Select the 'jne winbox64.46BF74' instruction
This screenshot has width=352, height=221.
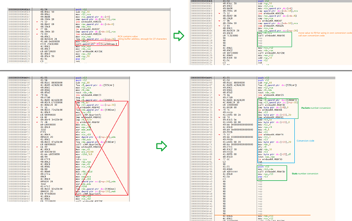click(x=271, y=135)
